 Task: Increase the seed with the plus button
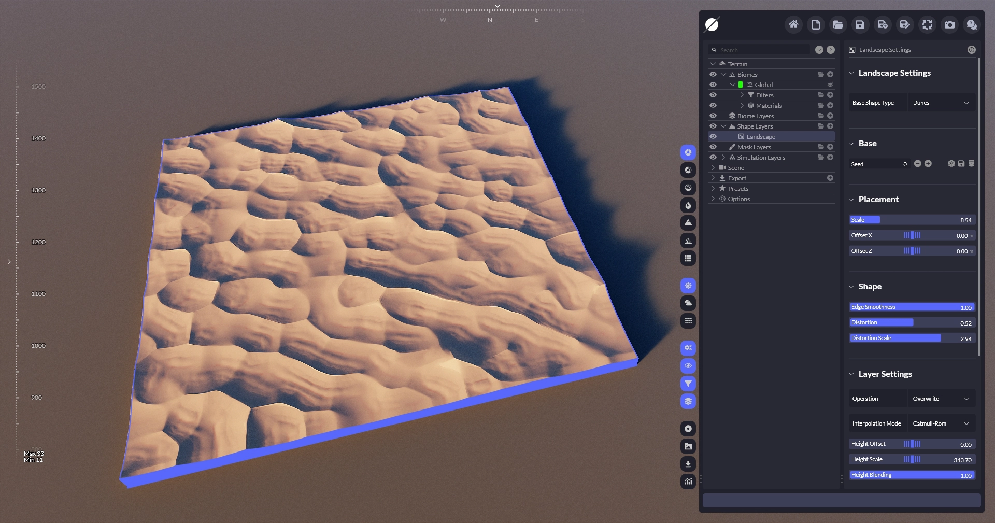pyautogui.click(x=928, y=164)
